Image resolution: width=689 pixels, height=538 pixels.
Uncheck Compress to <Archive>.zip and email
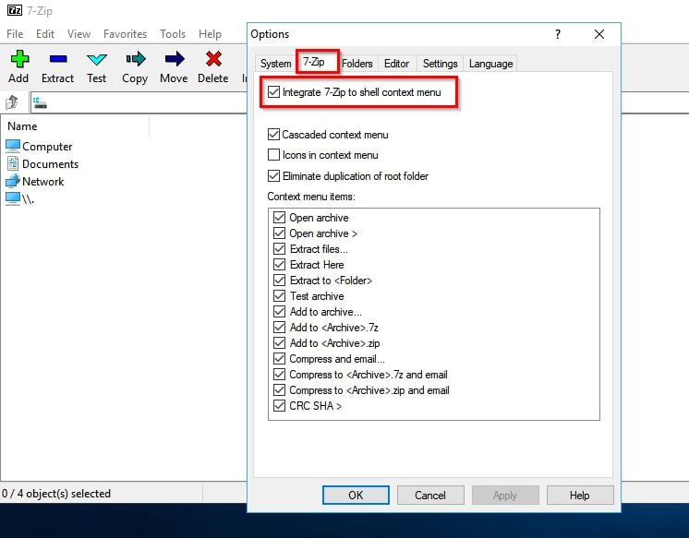click(x=279, y=390)
